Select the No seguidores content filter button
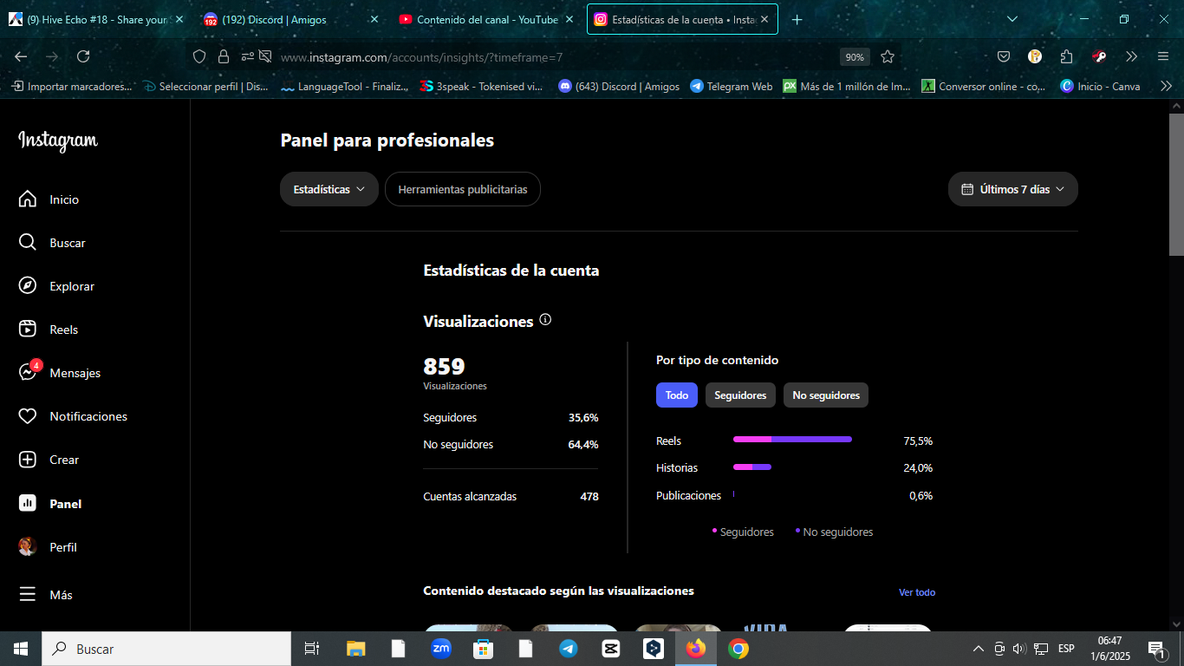1184x666 pixels. pyautogui.click(x=826, y=395)
